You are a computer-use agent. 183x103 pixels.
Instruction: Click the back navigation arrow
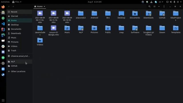coord(9,7)
